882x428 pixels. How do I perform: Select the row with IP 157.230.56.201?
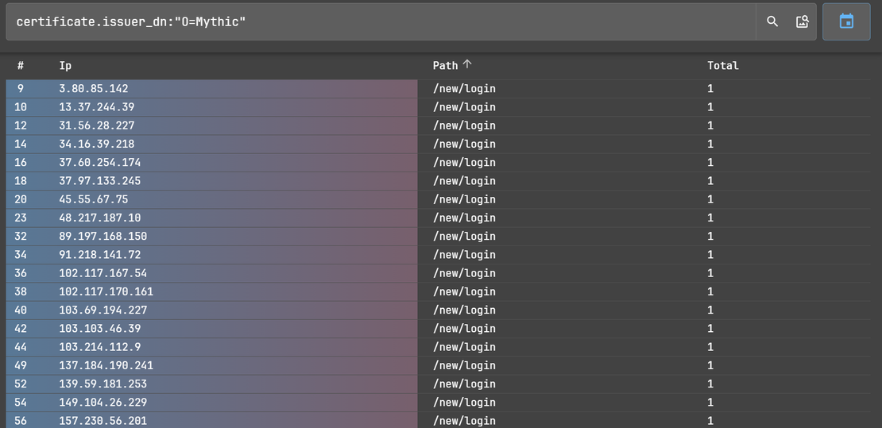point(103,421)
